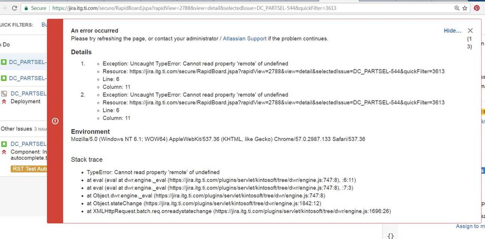Screen dimensions: 485x239
Task: Click first Exception TypeError line
Action: 196,64
